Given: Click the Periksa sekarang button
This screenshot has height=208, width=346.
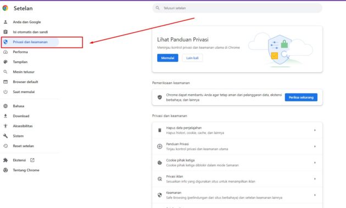Looking at the screenshot, I should (x=301, y=97).
